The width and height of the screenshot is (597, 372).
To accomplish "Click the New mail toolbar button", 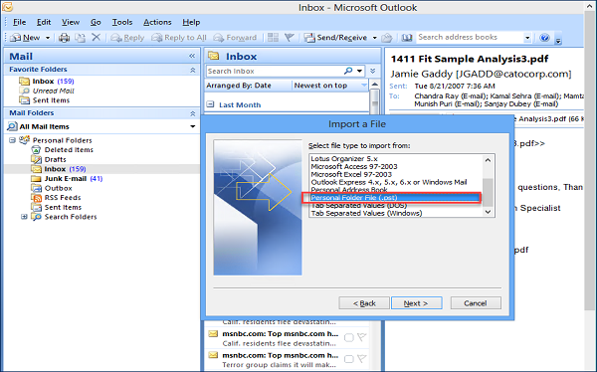I will pos(25,38).
